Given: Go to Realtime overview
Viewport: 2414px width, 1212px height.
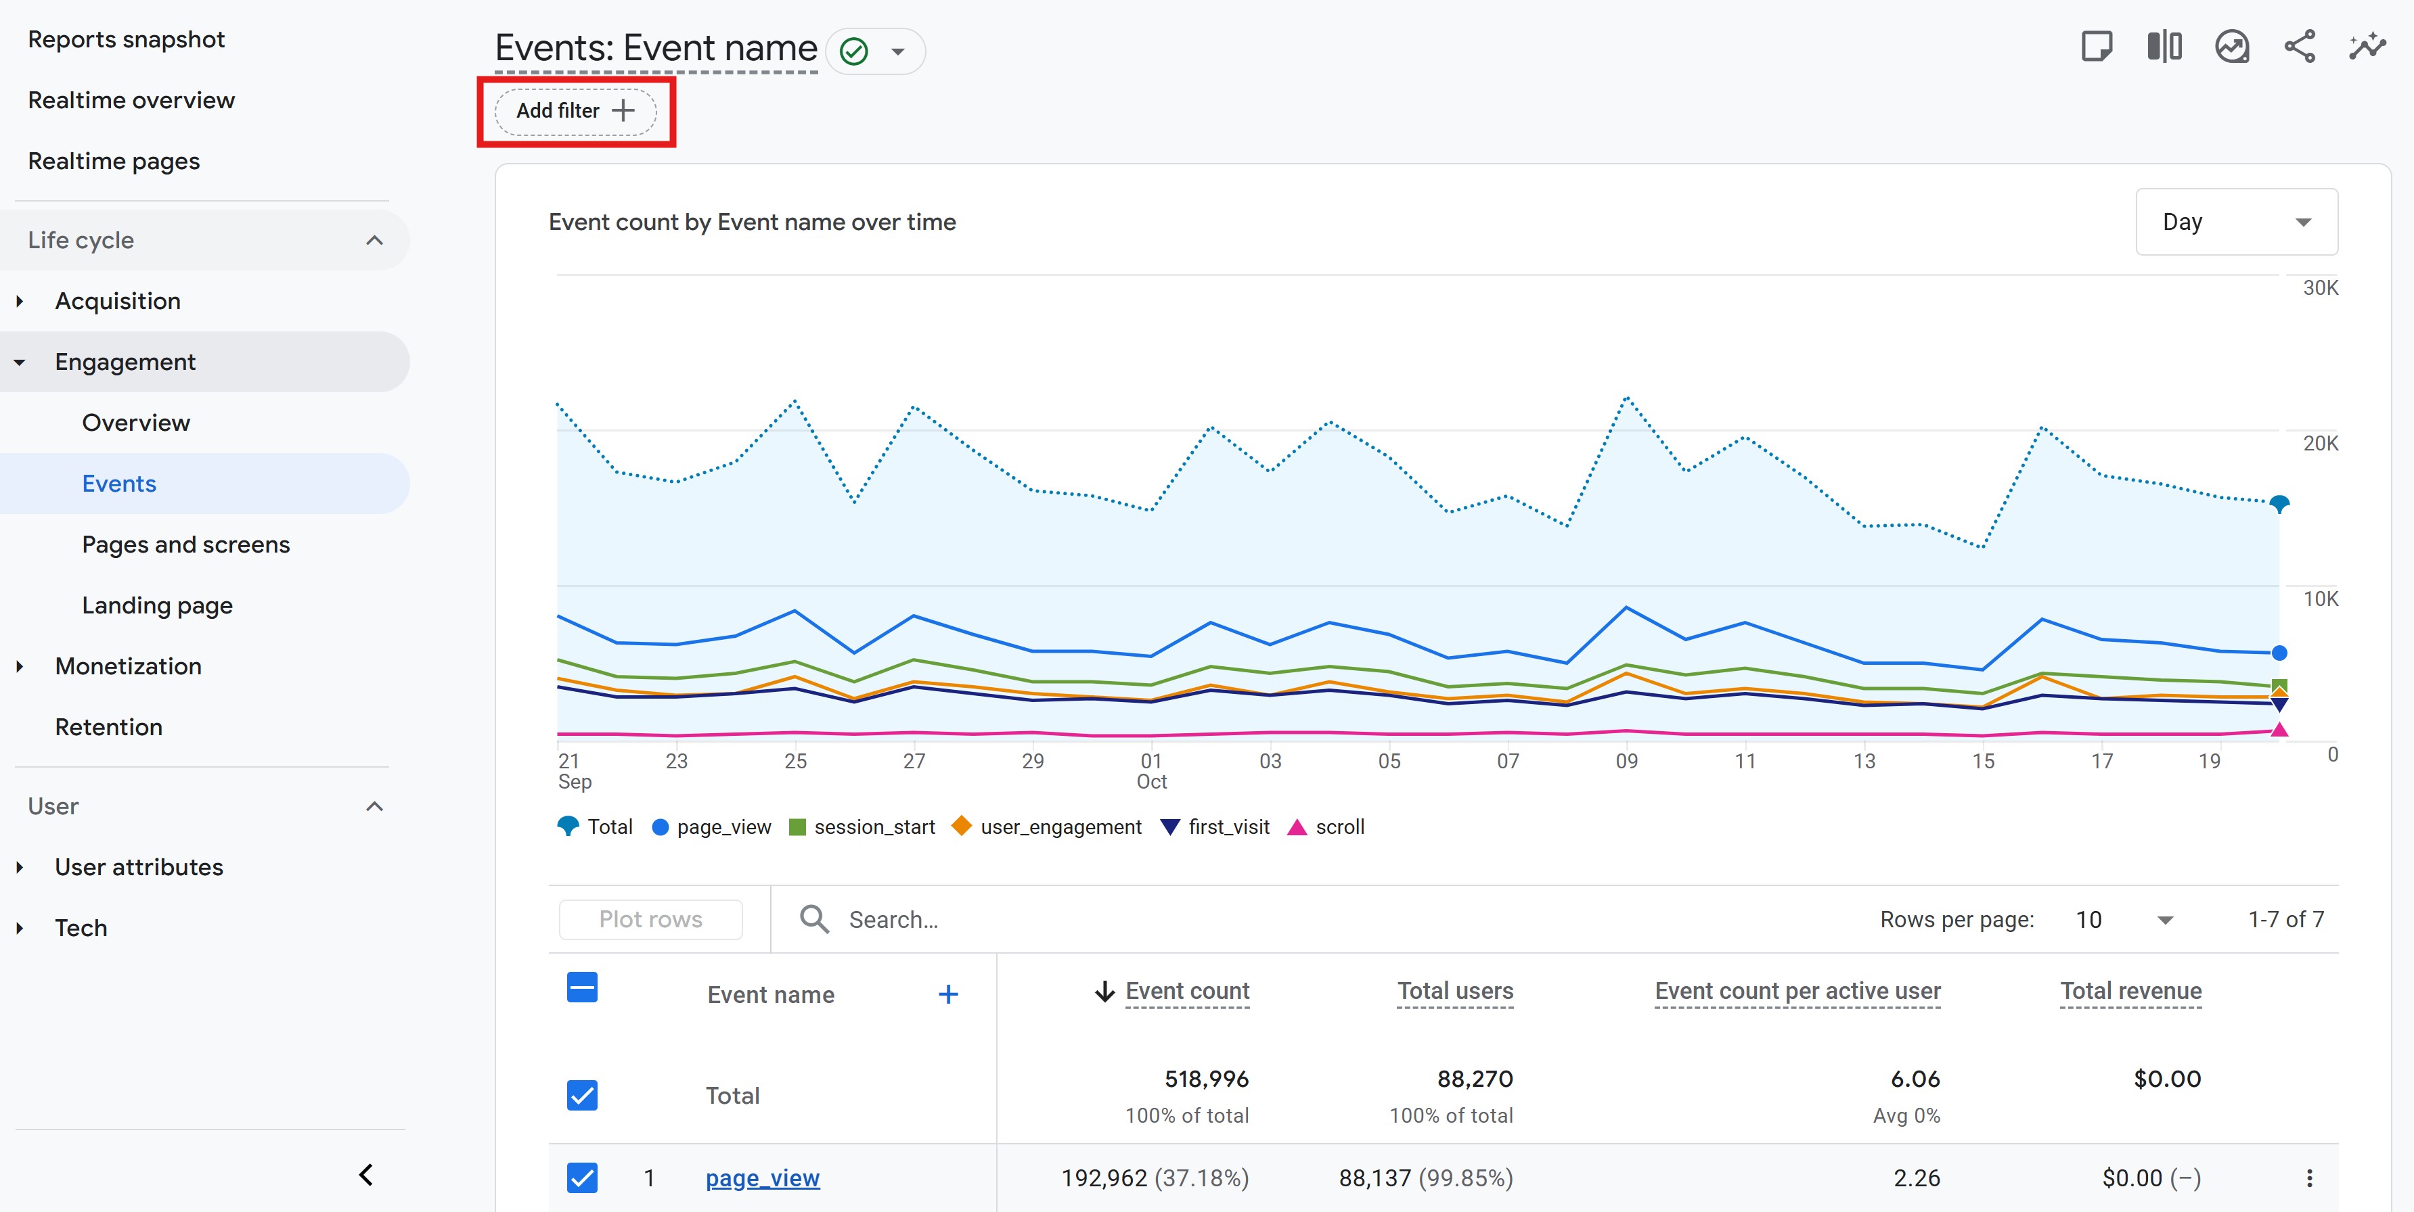Looking at the screenshot, I should click(131, 100).
